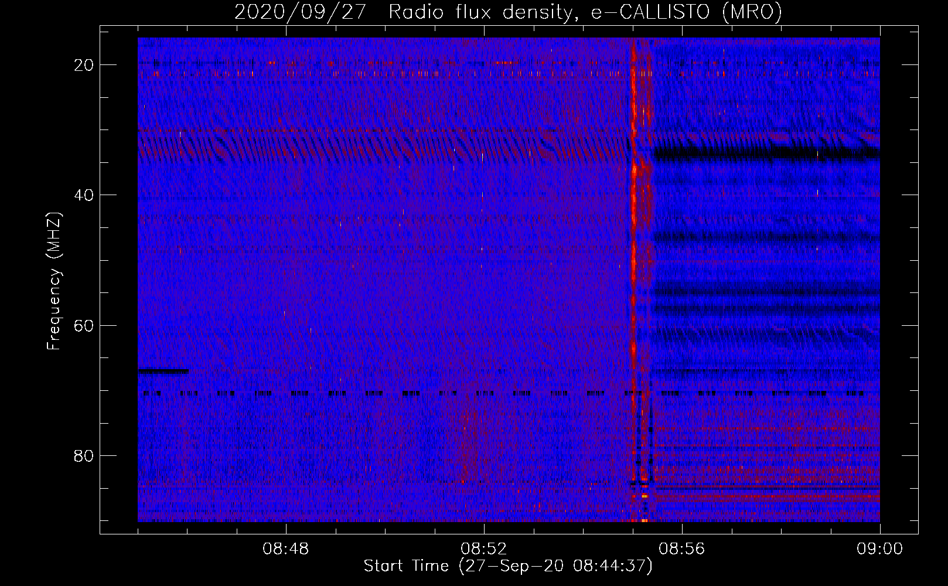Click the short black horizontal bar near 67 MHz
Viewport: 948px width, 586px height.
tap(163, 371)
